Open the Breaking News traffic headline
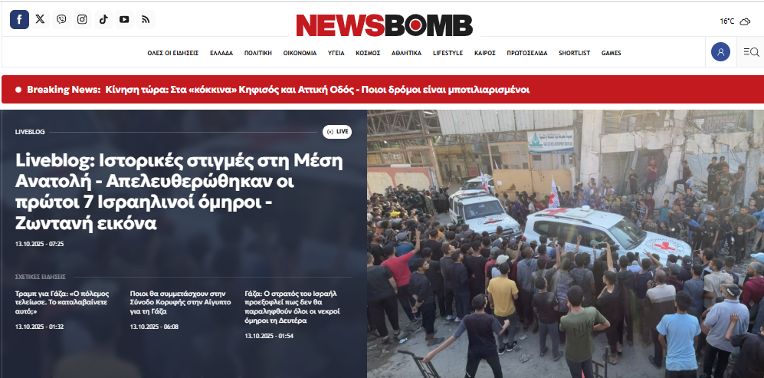Image resolution: width=764 pixels, height=378 pixels. point(317,90)
